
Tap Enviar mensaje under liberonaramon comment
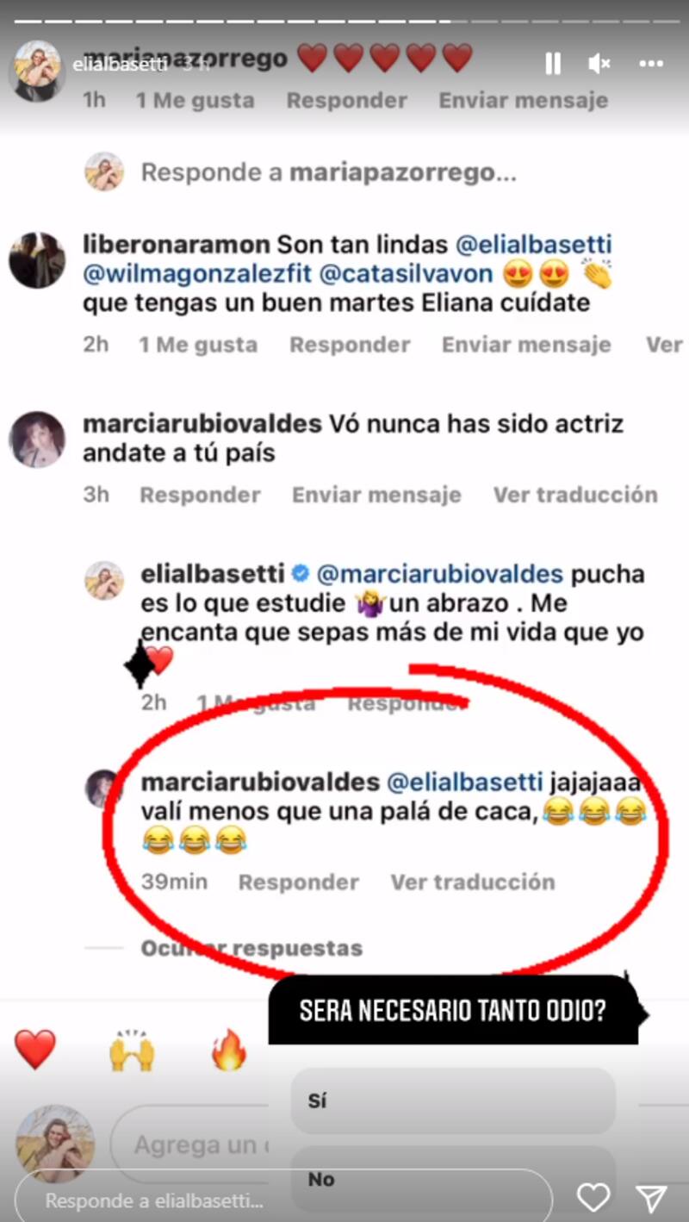click(526, 345)
